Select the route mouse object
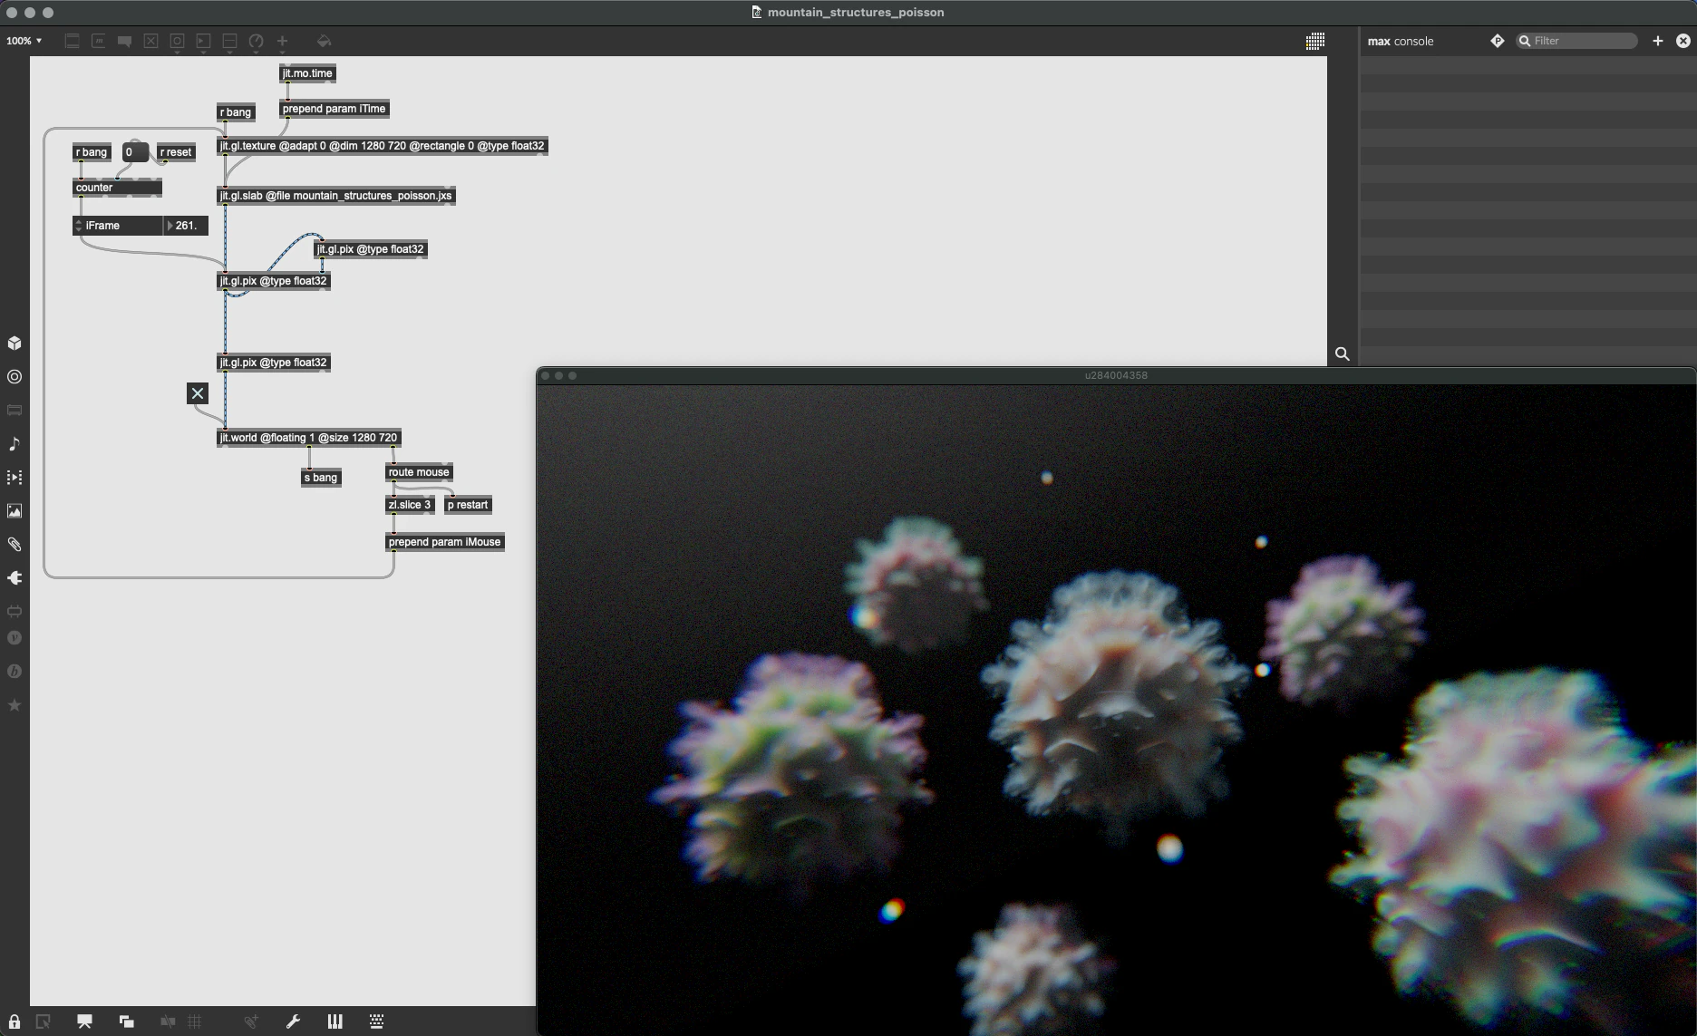1697x1036 pixels. (x=419, y=472)
